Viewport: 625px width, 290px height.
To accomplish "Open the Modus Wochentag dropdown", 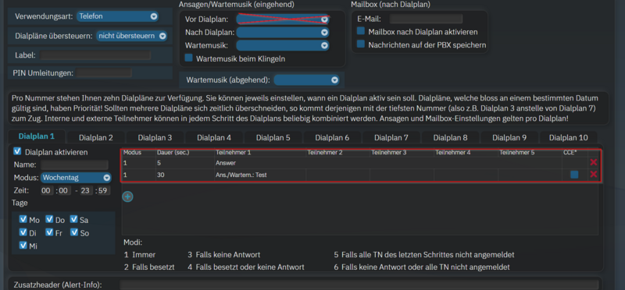I will coord(76,178).
